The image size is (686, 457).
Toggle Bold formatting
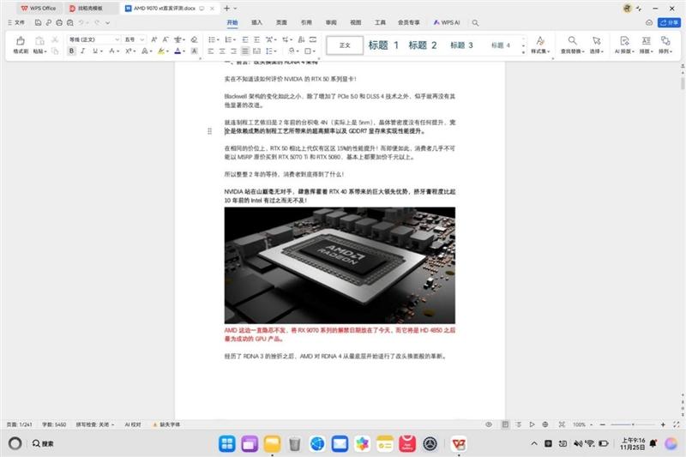click(71, 51)
